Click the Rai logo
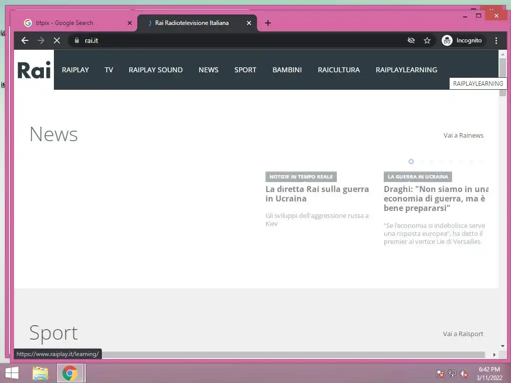This screenshot has height=383, width=511. (x=34, y=70)
